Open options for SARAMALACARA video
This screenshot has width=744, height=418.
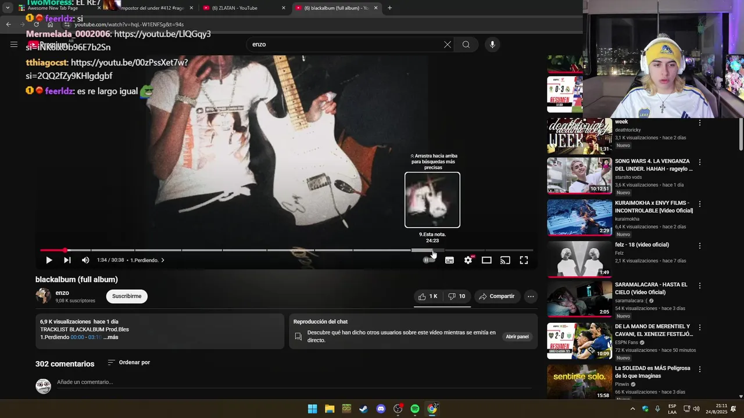tap(700, 286)
